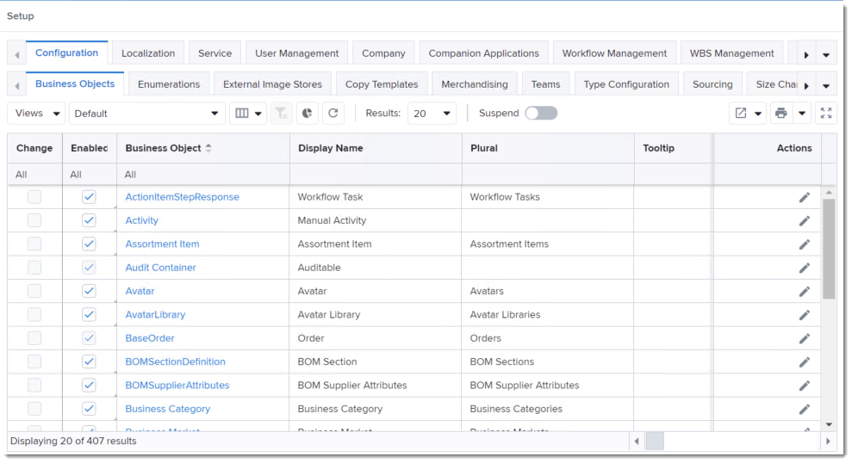852x463 pixels.
Task: Edit the Avatar row with pencil icon
Action: (805, 292)
